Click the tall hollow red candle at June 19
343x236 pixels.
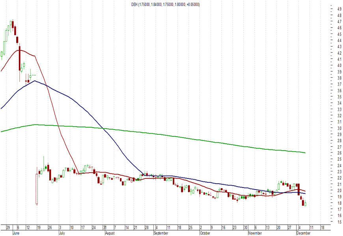[x=37, y=189]
